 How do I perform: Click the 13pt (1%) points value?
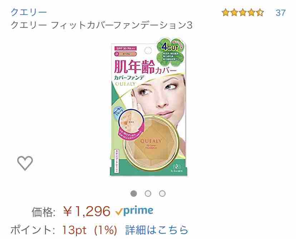[x=90, y=230]
